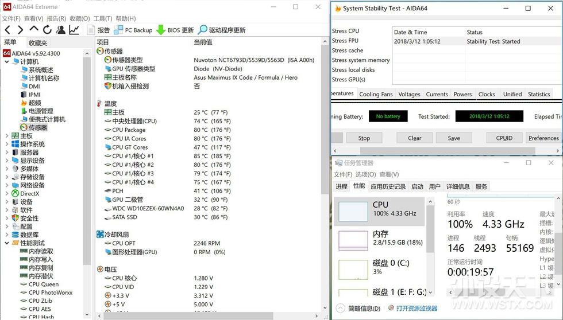Image resolution: width=563 pixels, height=320 pixels.
Task: Toggle Stress FPU option
Action: [345, 41]
